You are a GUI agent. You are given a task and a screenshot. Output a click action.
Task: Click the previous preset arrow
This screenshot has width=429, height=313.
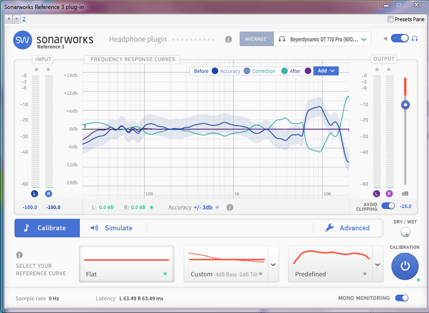[9, 19]
